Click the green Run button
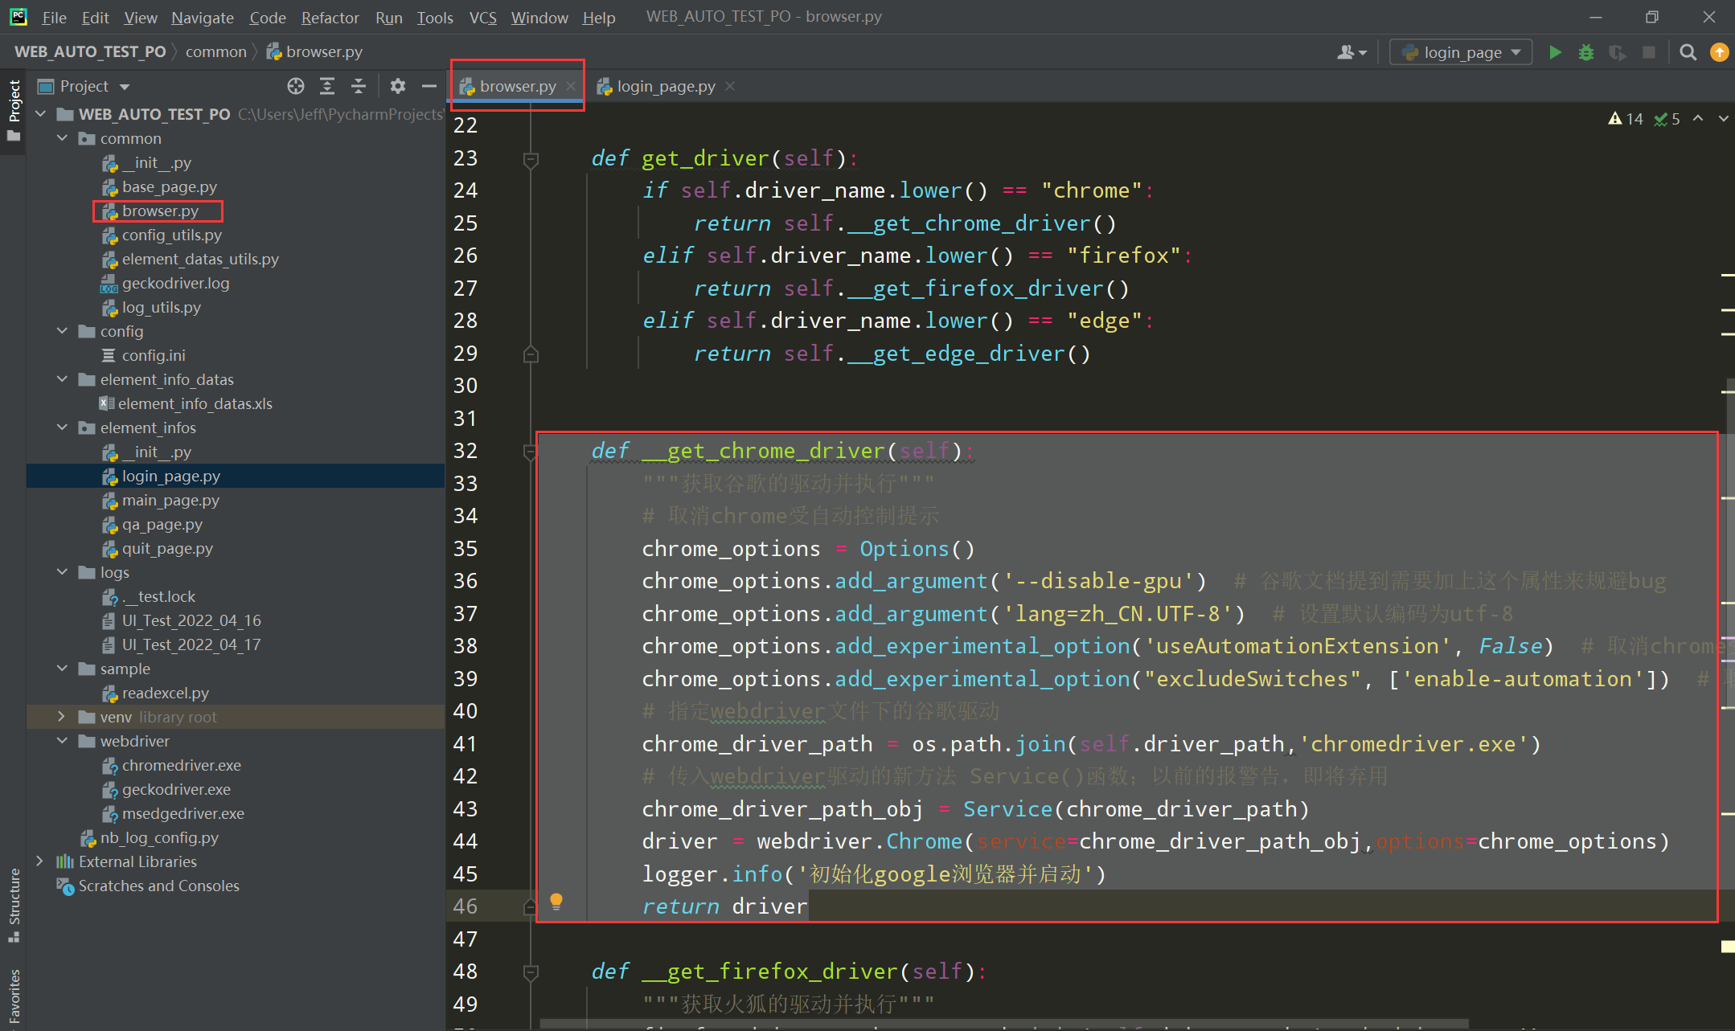This screenshot has height=1031, width=1735. pos(1555,52)
